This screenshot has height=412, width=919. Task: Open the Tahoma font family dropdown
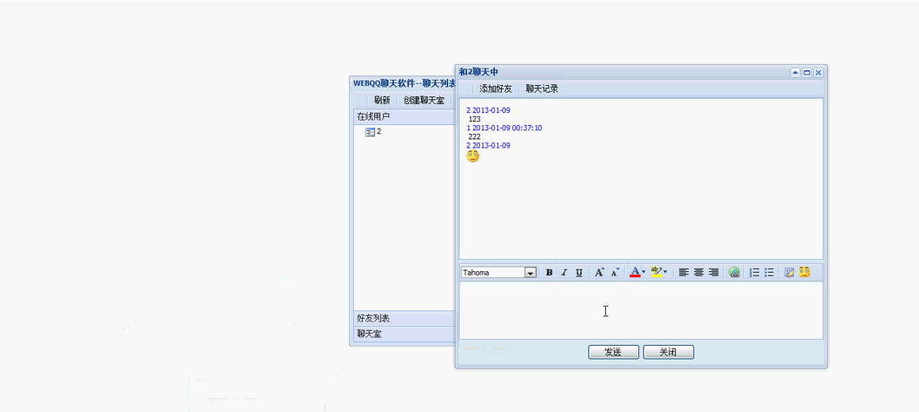point(530,273)
